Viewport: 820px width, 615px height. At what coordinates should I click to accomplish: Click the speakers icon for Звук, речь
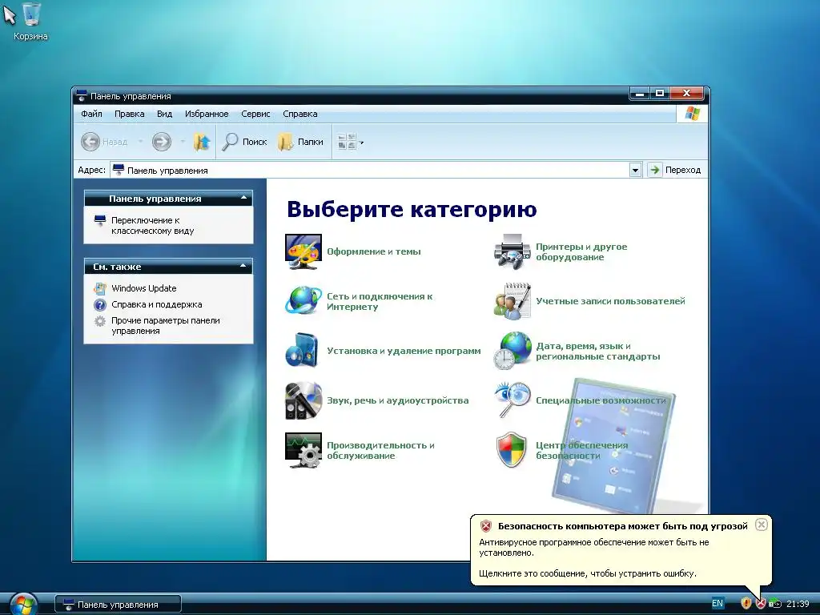pos(303,400)
